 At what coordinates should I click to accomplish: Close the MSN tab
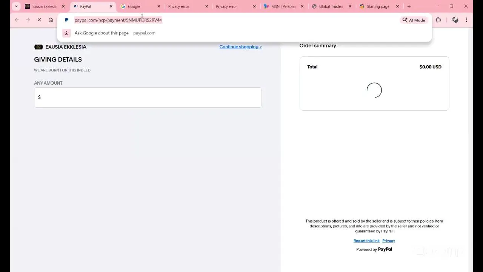coord(302,6)
